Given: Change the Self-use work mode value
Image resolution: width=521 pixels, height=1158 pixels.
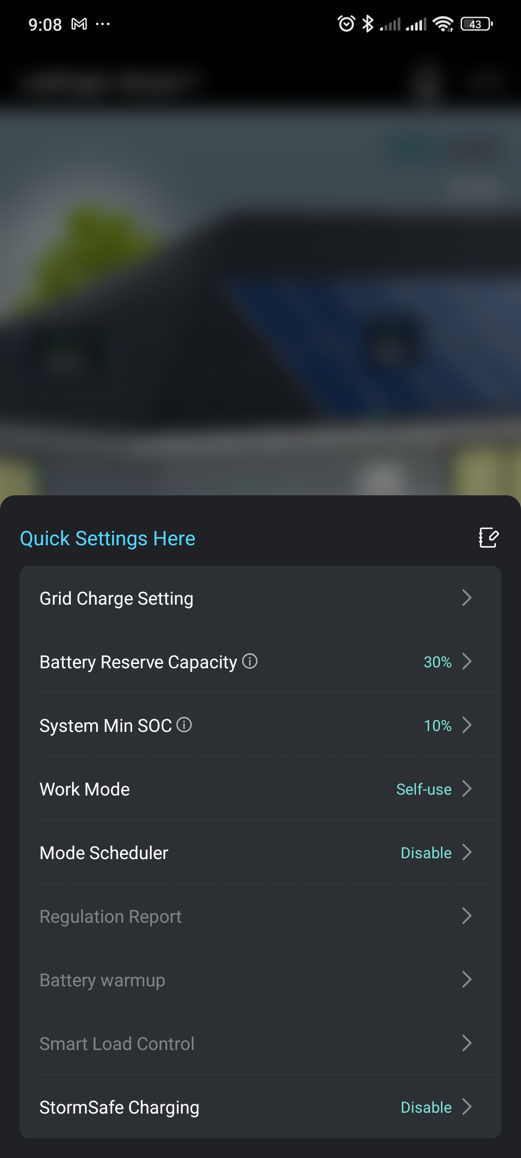Looking at the screenshot, I should click(x=424, y=790).
